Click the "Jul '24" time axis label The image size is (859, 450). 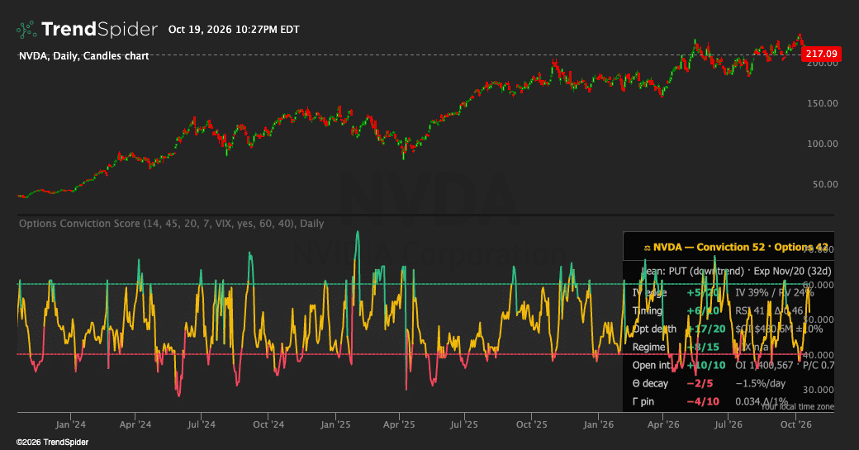[x=201, y=424]
